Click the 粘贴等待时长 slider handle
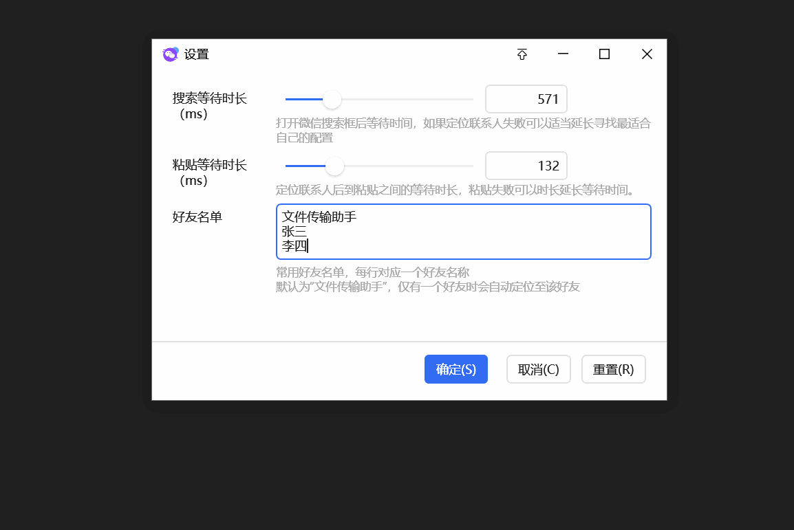Image resolution: width=794 pixels, height=530 pixels. pos(334,166)
